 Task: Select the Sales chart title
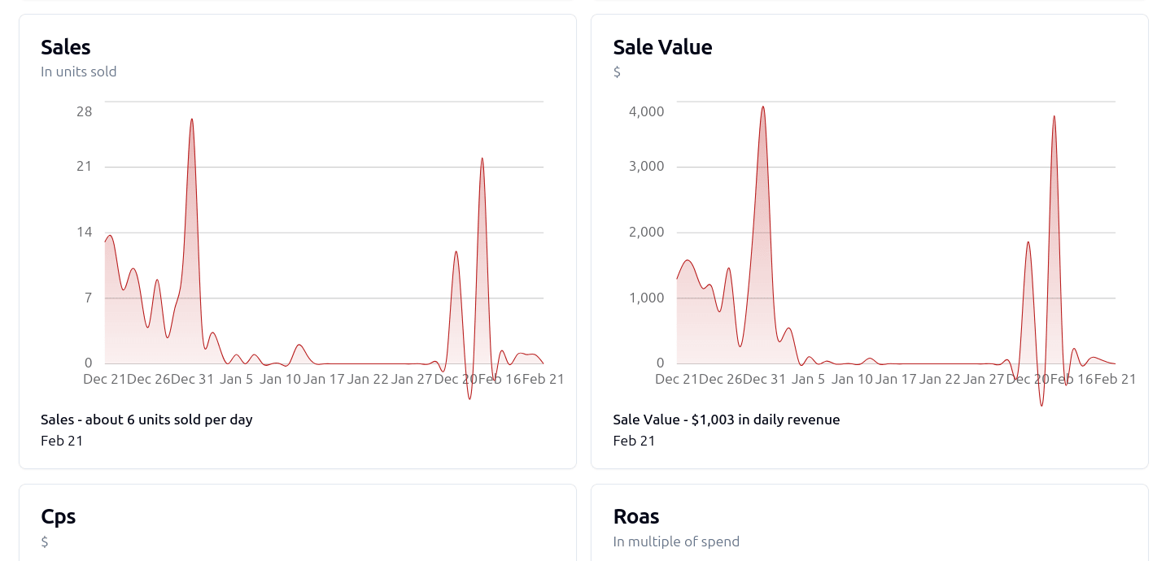(x=65, y=47)
